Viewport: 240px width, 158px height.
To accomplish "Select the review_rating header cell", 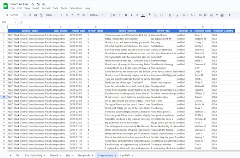I will tap(96, 31).
